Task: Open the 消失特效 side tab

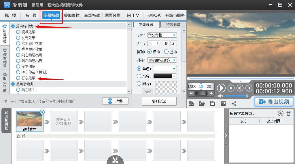Action: (5, 82)
